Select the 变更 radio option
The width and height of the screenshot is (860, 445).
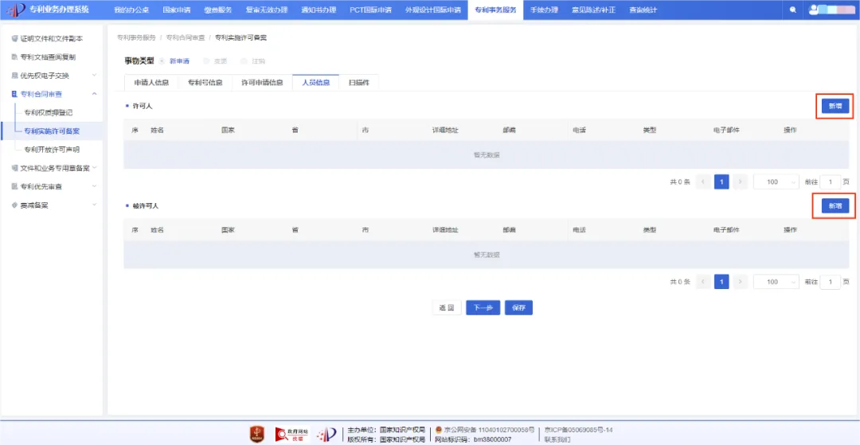pyautogui.click(x=206, y=61)
